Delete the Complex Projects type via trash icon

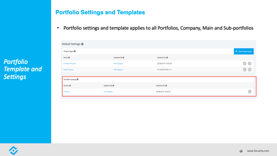[250, 64]
